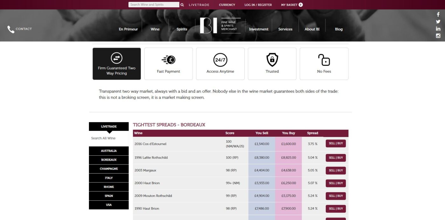Click the £5,933.00 sell price
Viewport: 445px width, 220px height.
coord(262,183)
